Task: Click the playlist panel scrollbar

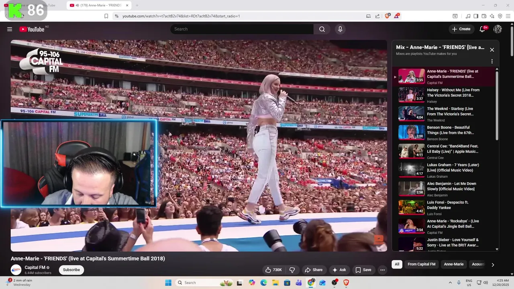Action: pyautogui.click(x=497, y=106)
